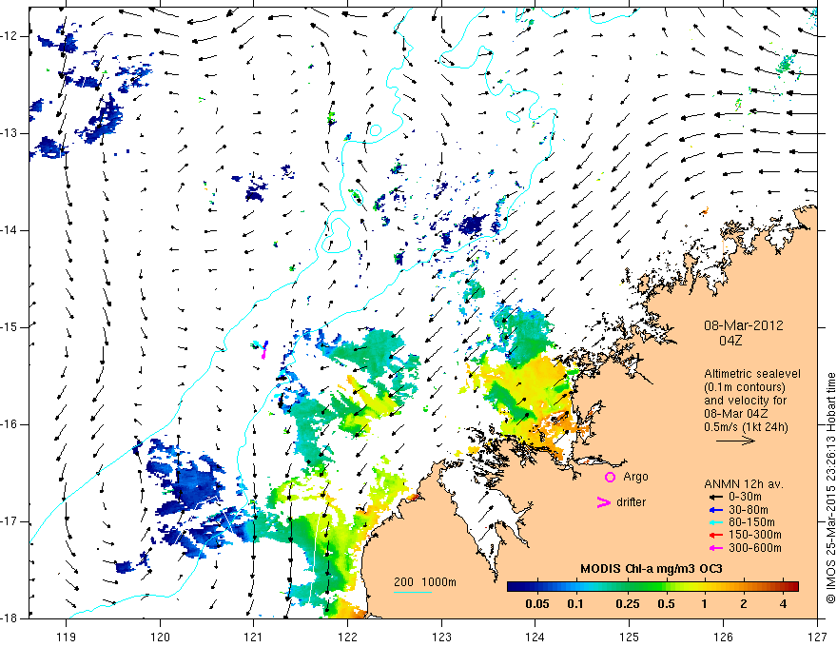Click the magenta drifter arrowhead legend symbol
The height and width of the screenshot is (647, 837).
coord(603,502)
